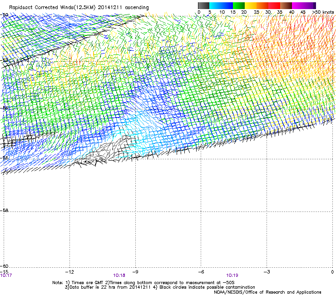
Task: Click the green 15-20 knots legend swatch
Action: (x=239, y=5)
